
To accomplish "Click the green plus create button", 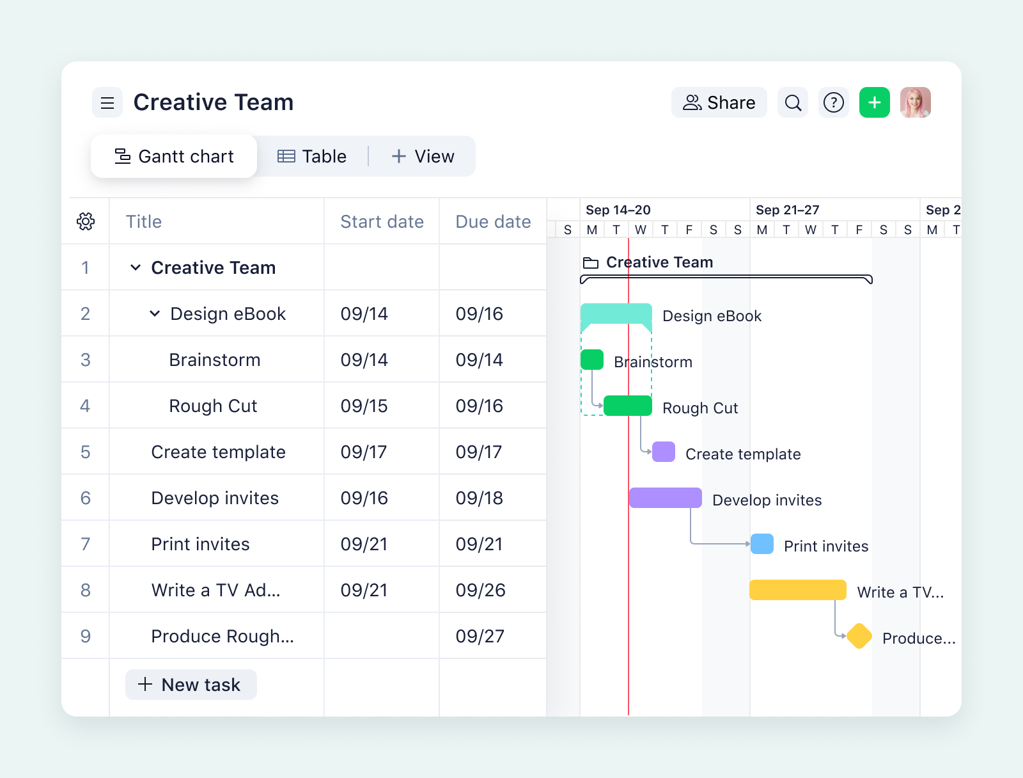I will 874,102.
